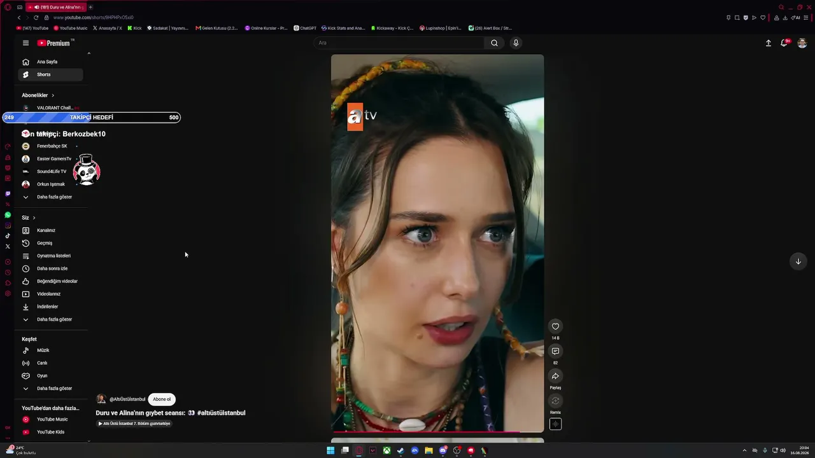Take a page snapshot from the address bar
Screen dimensions: 815x458
(737, 18)
